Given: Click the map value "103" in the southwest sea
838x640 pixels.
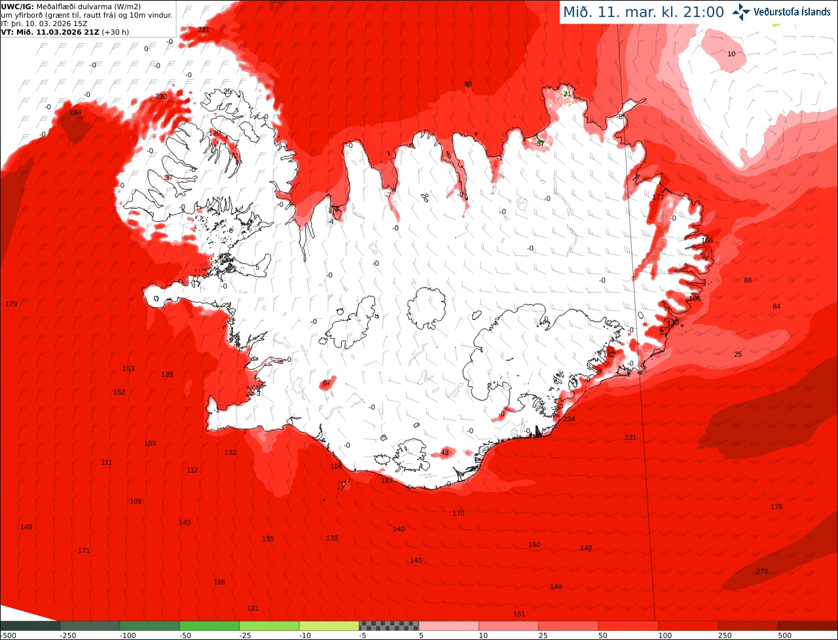Looking at the screenshot, I should point(150,443).
